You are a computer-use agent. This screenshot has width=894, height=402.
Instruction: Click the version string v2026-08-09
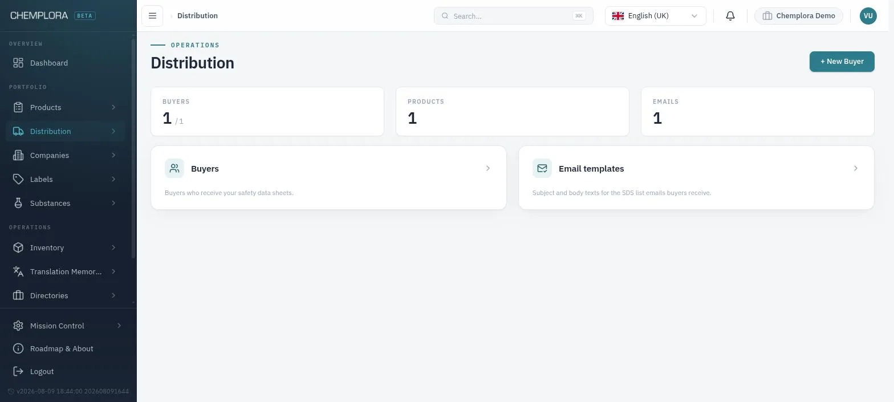pyautogui.click(x=72, y=391)
